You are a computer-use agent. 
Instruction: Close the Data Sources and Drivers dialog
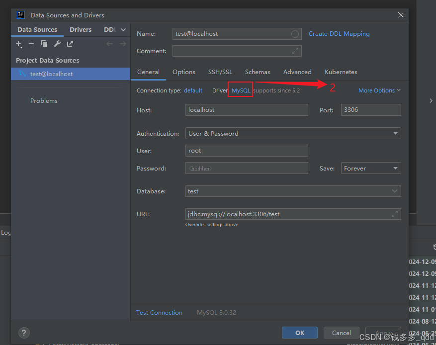pos(400,15)
